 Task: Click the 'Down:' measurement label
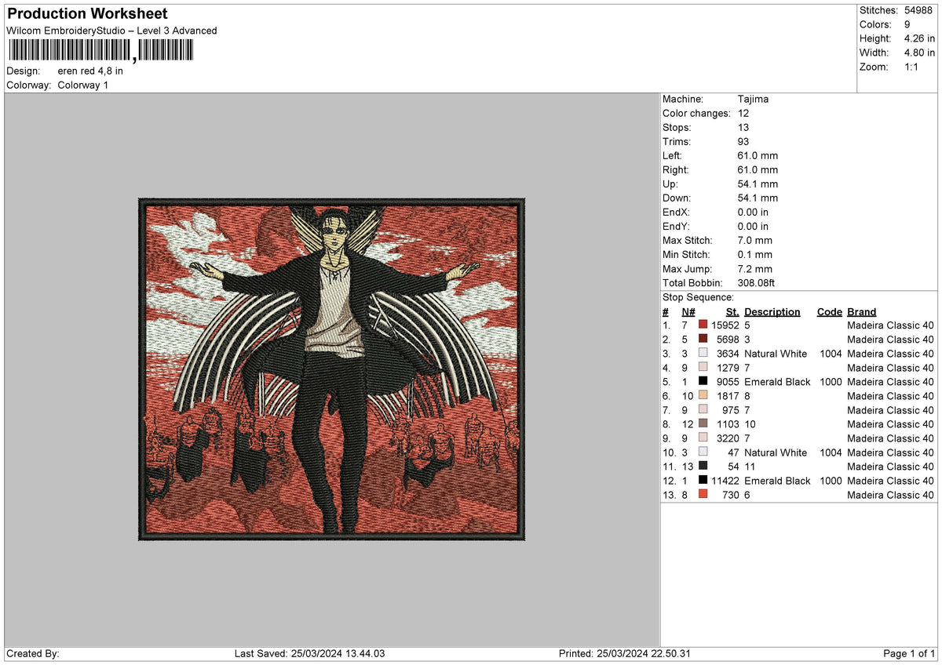pos(677,198)
